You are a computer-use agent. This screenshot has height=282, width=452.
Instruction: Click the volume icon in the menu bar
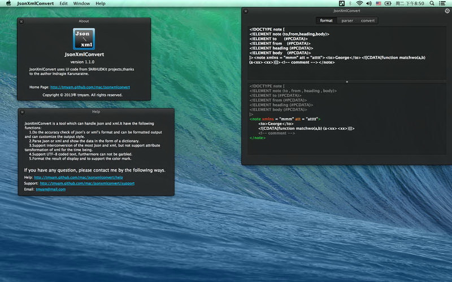(369, 3)
